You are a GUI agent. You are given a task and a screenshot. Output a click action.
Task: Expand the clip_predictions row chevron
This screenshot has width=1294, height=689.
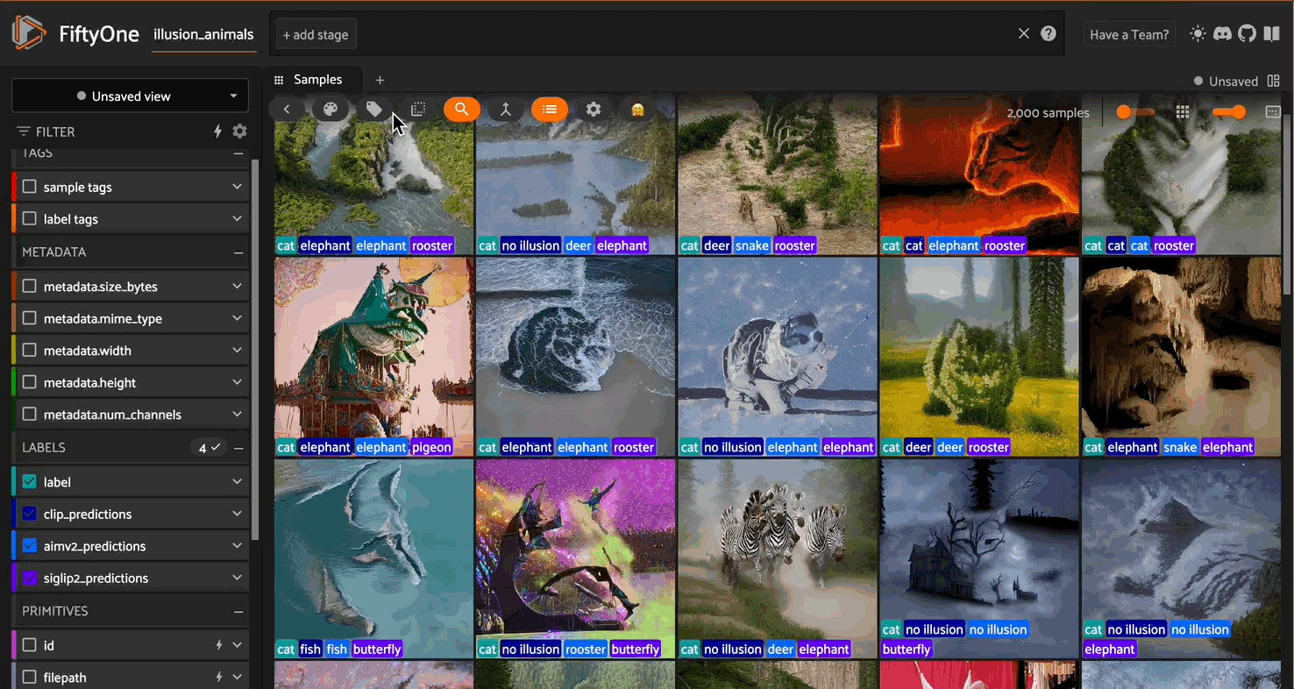pyautogui.click(x=237, y=514)
